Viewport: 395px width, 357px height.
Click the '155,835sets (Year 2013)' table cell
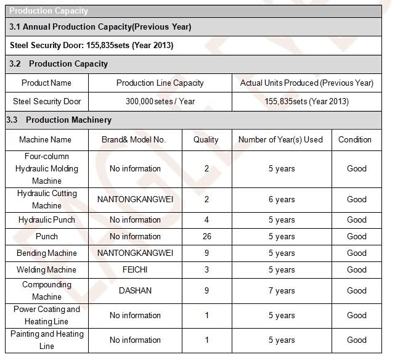coord(307,101)
